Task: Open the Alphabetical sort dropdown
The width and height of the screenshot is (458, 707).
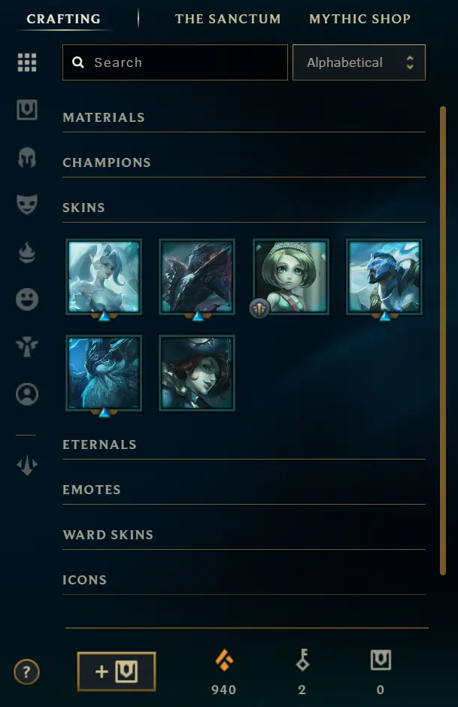Action: 359,62
